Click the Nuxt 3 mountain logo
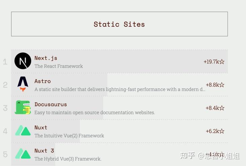Image resolution: width=246 pixels, height=166 pixels. point(23,154)
